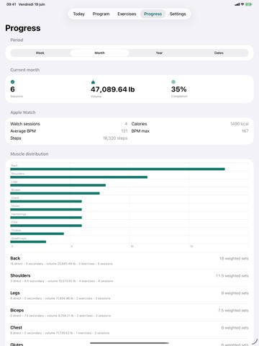
Task: Select the Year period segment
Action: [159, 53]
